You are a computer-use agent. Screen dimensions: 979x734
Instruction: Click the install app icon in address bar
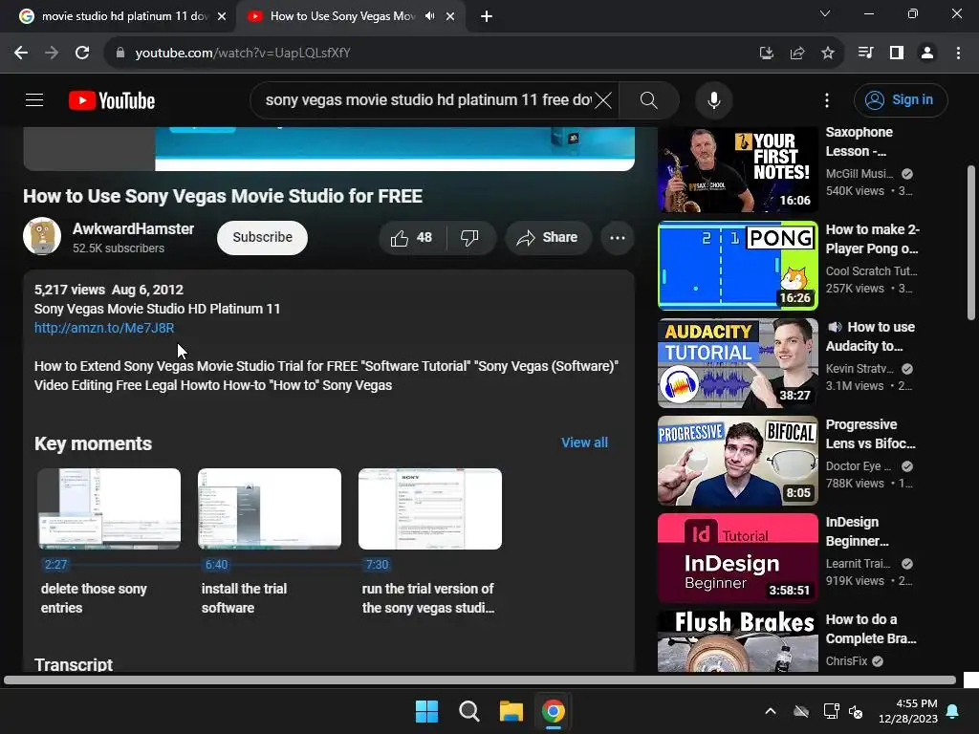(766, 53)
